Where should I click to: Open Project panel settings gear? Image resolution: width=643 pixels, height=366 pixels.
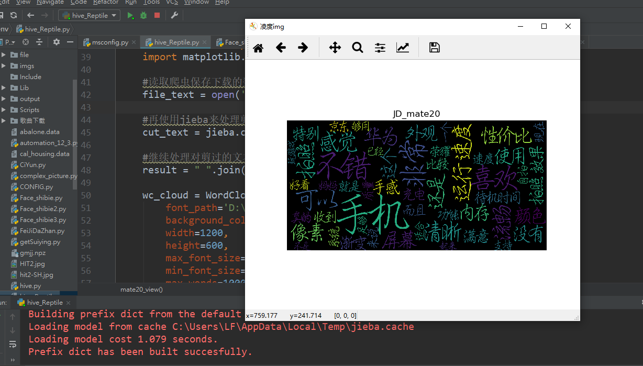coord(57,42)
